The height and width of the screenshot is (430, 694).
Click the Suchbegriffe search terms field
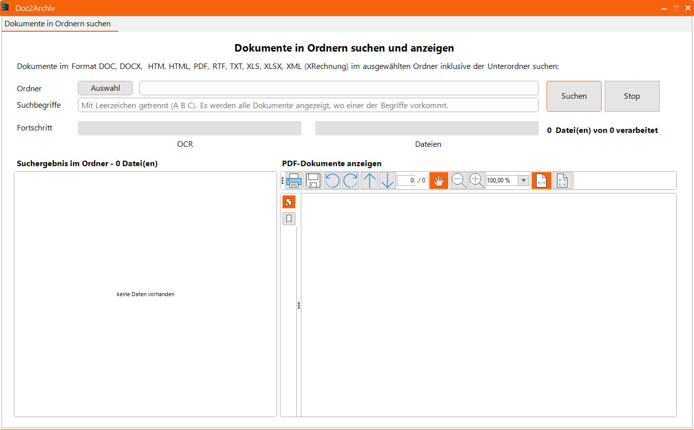click(x=308, y=105)
